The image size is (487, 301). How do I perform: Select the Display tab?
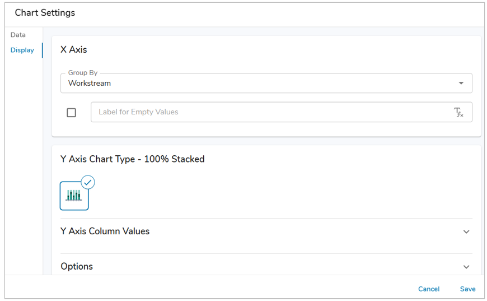pyautogui.click(x=22, y=50)
